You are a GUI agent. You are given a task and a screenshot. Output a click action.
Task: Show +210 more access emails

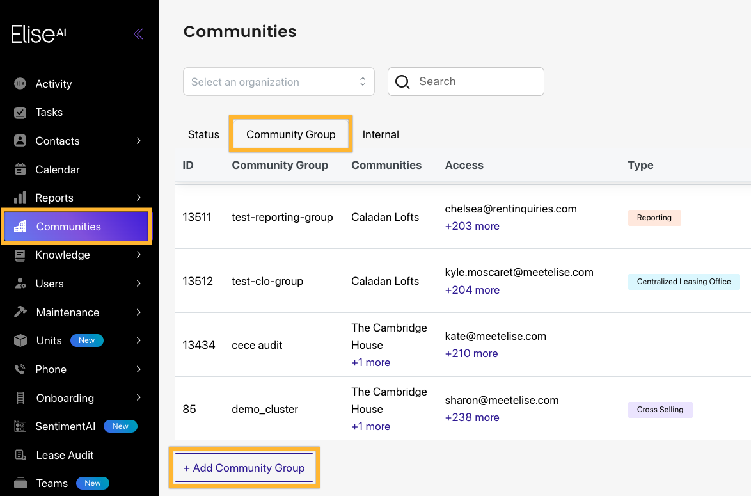(471, 353)
